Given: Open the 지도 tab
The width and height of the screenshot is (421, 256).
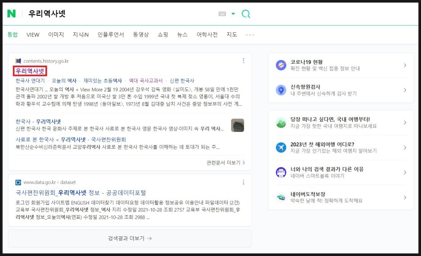Looking at the screenshot, I should pos(232,35).
